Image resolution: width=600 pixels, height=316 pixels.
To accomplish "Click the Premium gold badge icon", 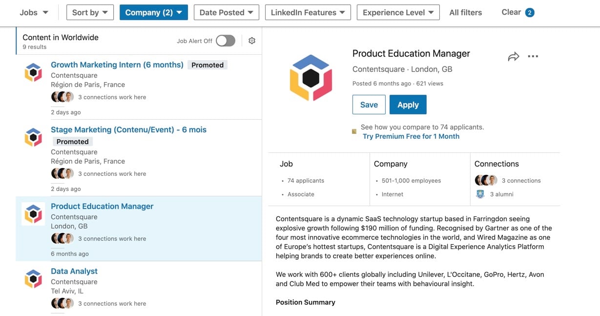I will (x=354, y=131).
